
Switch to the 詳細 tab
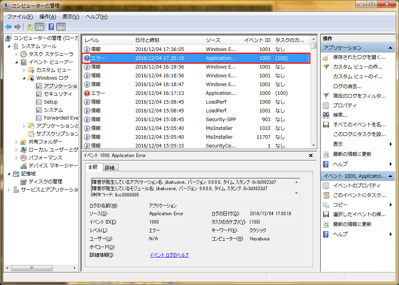tap(109, 168)
